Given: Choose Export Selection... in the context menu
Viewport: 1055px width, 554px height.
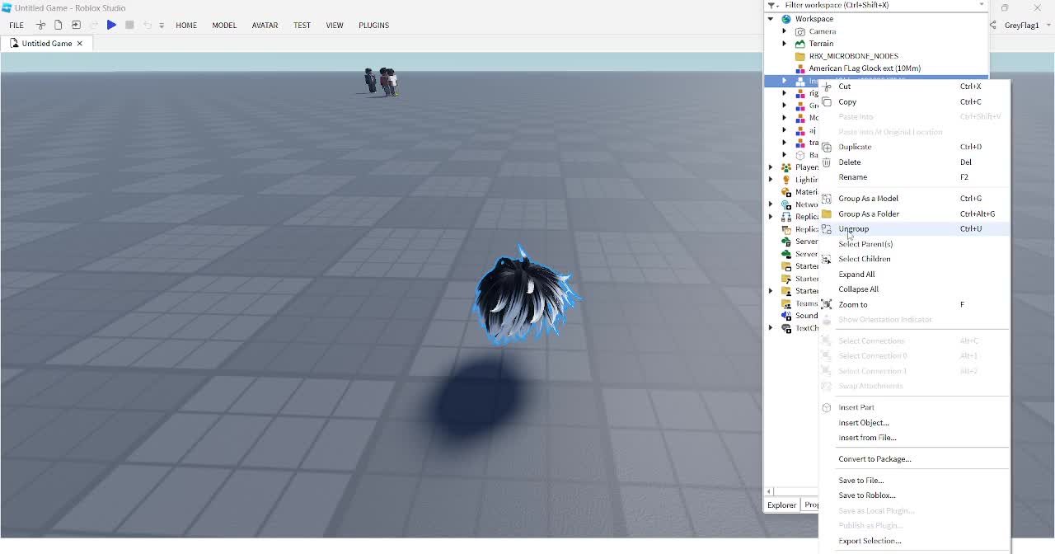Looking at the screenshot, I should (914, 541).
